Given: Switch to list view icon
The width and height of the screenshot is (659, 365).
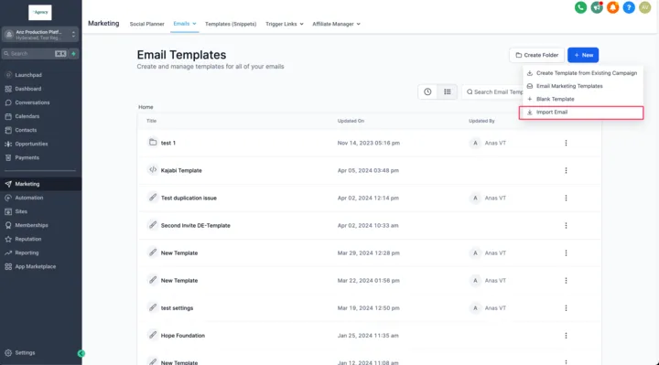Looking at the screenshot, I should [x=448, y=92].
